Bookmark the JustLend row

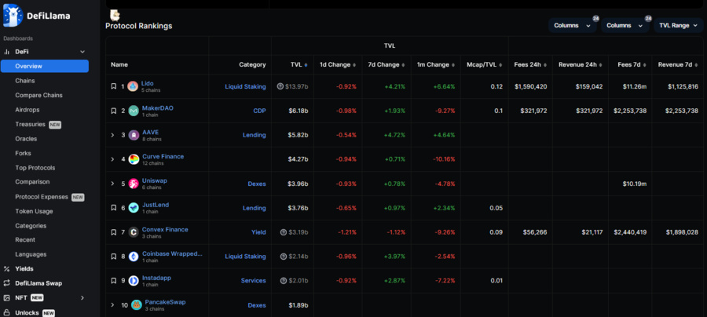114,208
